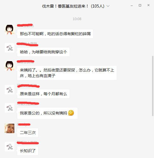The image size is (154, 158).
Task: Click the chat scrollbar on the right edge
Action: click(x=153, y=86)
